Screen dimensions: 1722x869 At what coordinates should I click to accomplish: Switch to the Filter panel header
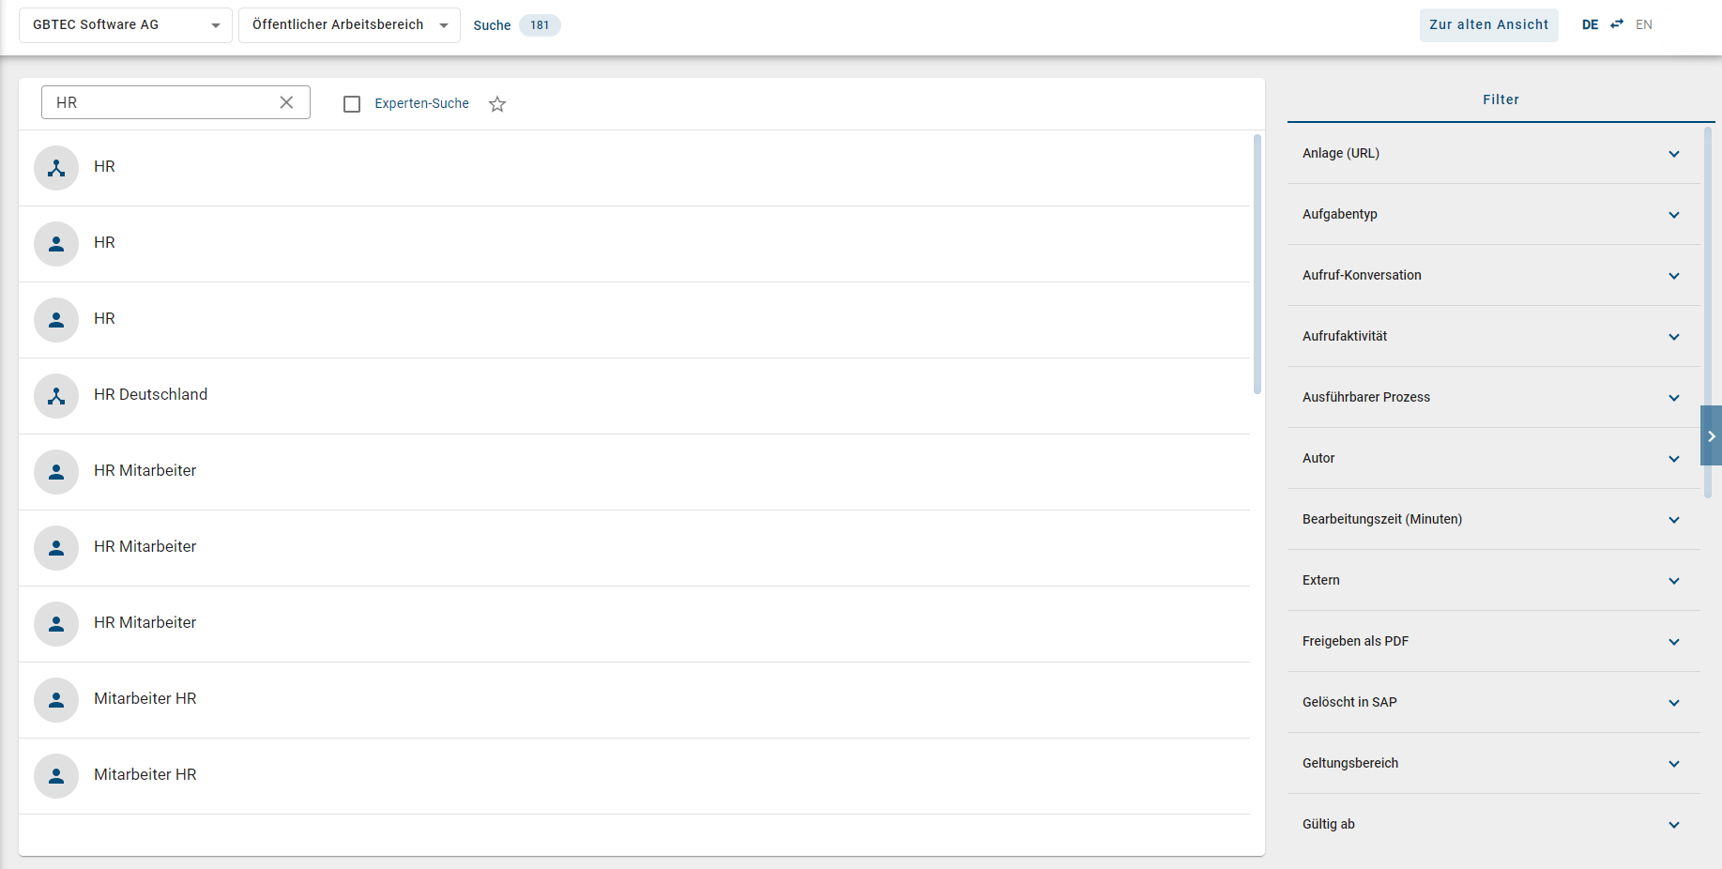(1501, 99)
